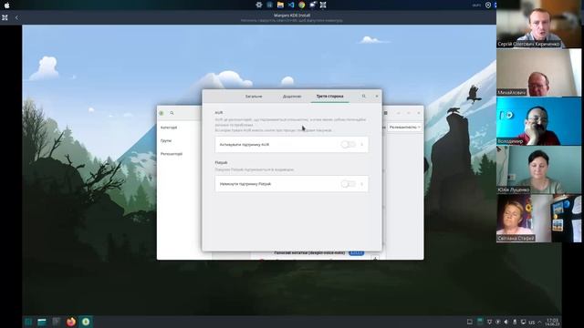Switch to Pamac in the taskbar
Screen dimensions: 584x328
click(x=86, y=322)
